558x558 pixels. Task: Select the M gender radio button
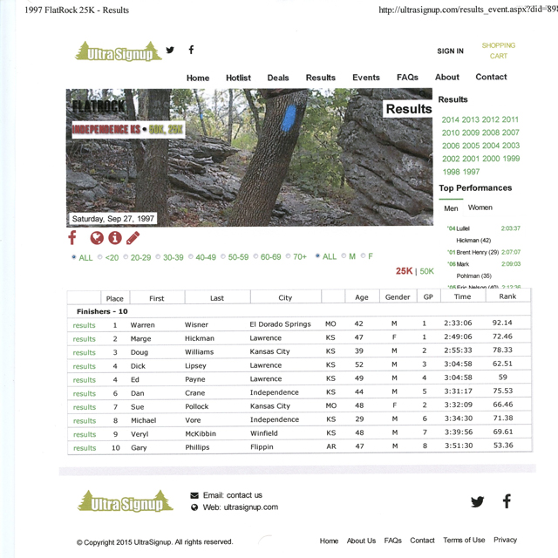[344, 255]
